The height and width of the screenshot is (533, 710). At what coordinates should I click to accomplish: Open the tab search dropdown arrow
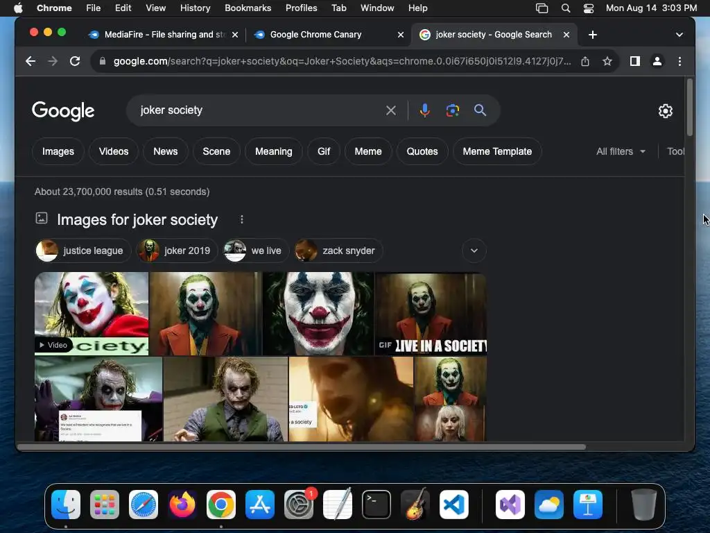click(x=679, y=35)
